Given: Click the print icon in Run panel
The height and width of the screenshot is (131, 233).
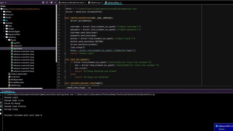Looking at the screenshot, I should (1, 110).
